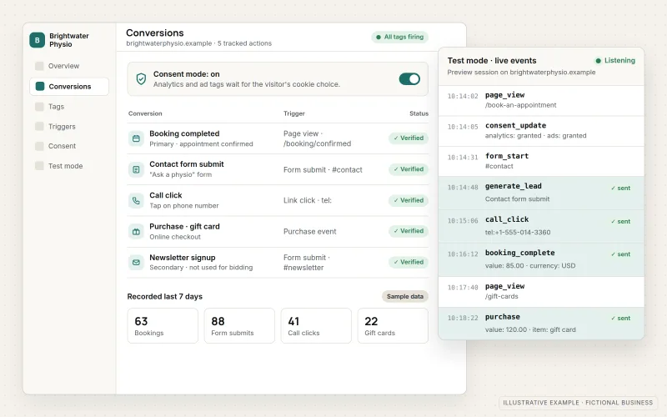Viewport: 667px width, 417px height.
Task: Click the Conversion column header
Action: (145, 113)
